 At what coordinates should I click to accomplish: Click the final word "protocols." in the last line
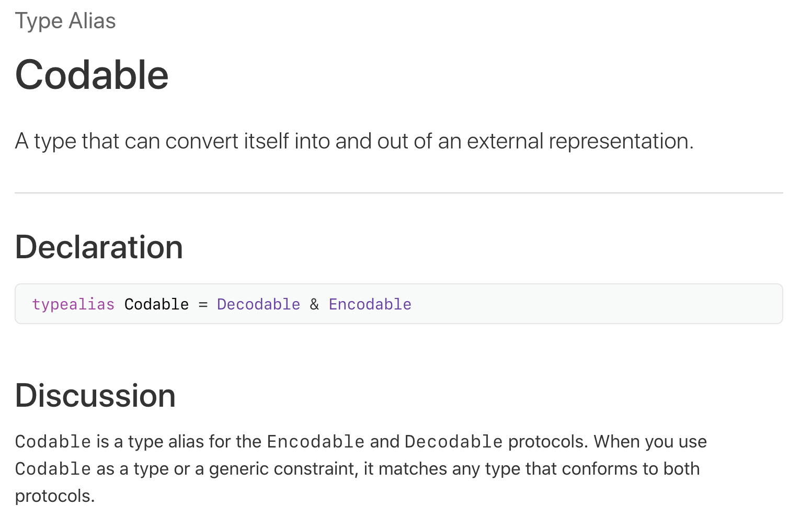[x=55, y=496]
